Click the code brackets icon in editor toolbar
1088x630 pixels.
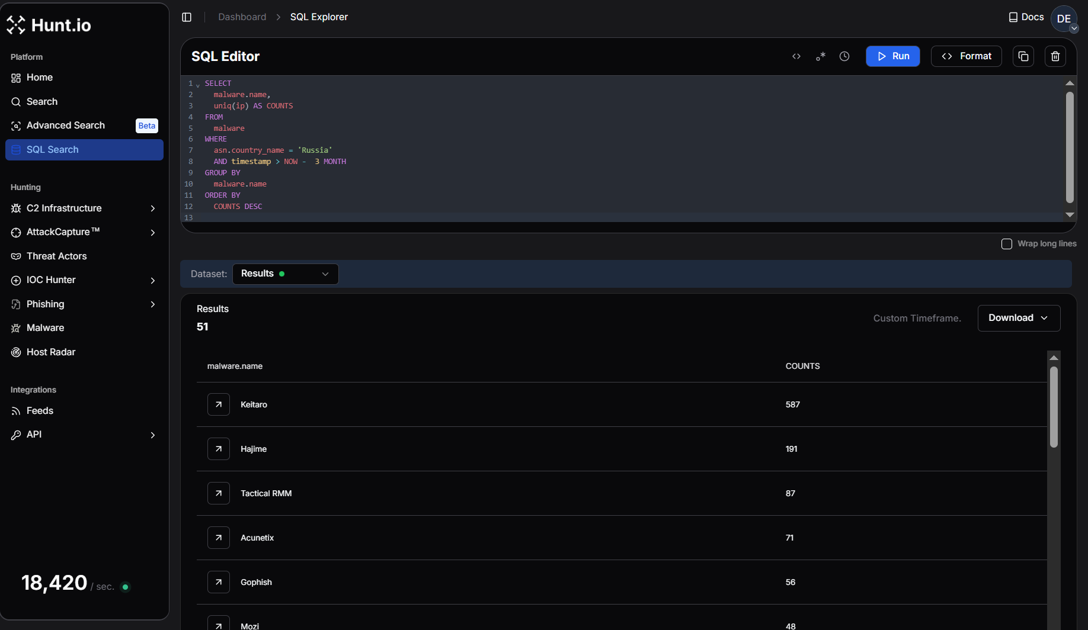[796, 56]
